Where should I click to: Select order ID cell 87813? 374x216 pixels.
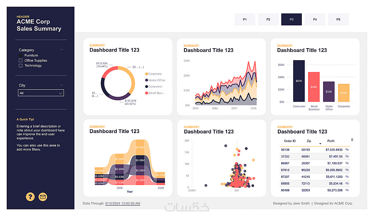pyautogui.click(x=285, y=170)
